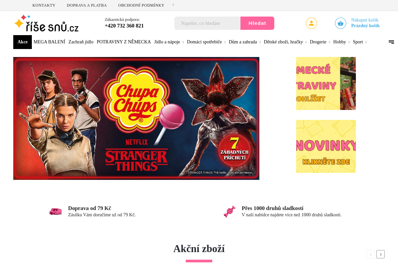Open the Akce menu item

pos(23,42)
